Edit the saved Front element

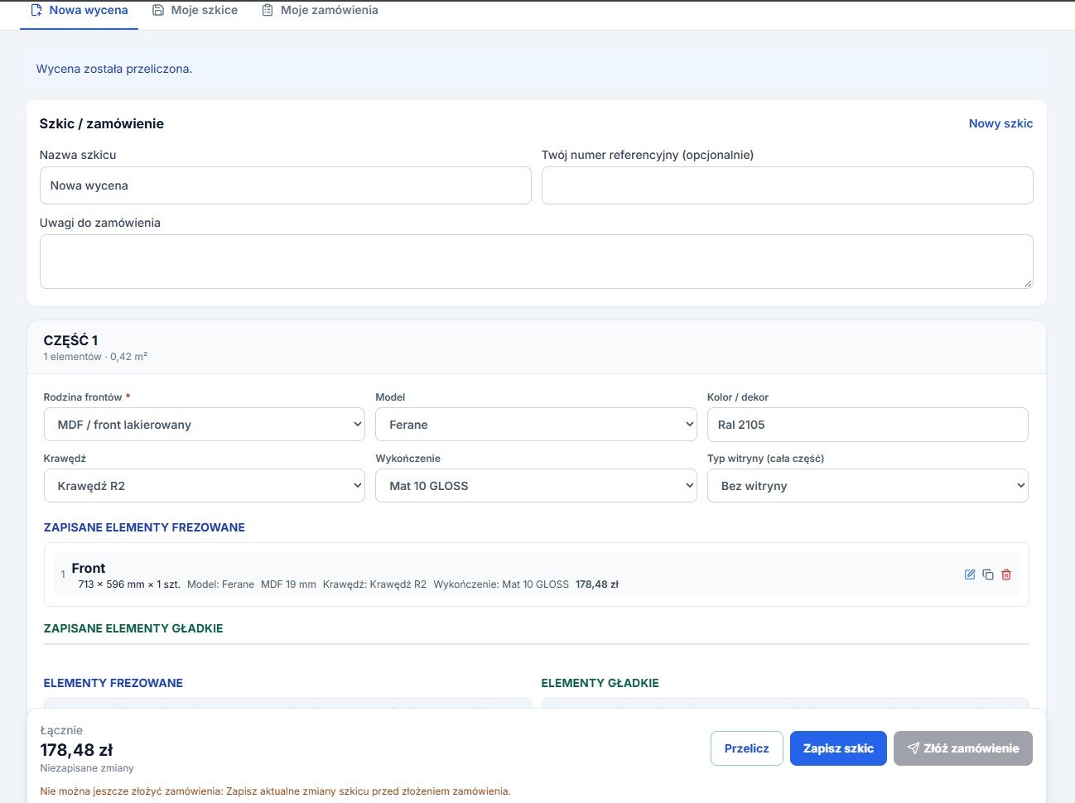click(970, 575)
